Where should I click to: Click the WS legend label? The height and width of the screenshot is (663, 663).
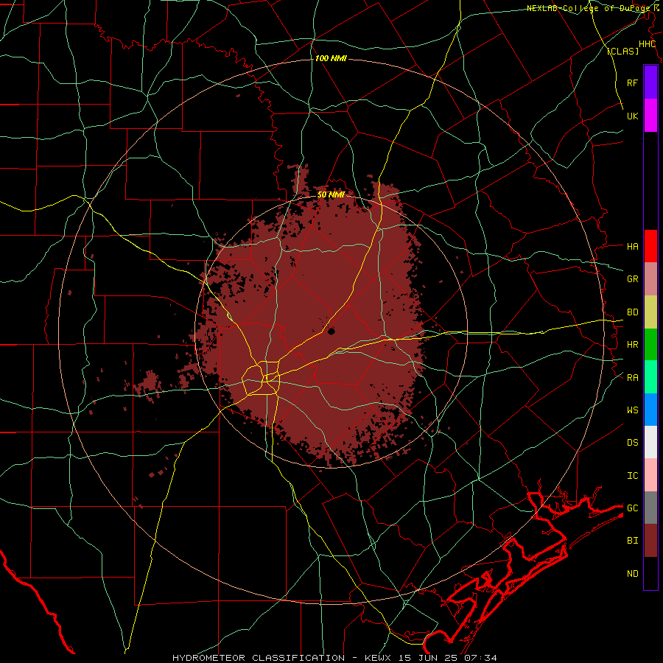pyautogui.click(x=632, y=410)
